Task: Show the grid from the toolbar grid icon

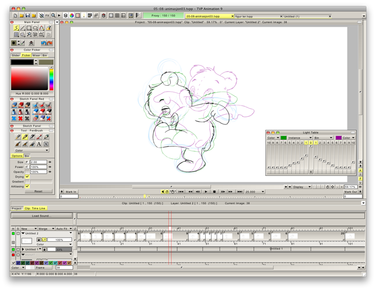Action: coord(117,16)
